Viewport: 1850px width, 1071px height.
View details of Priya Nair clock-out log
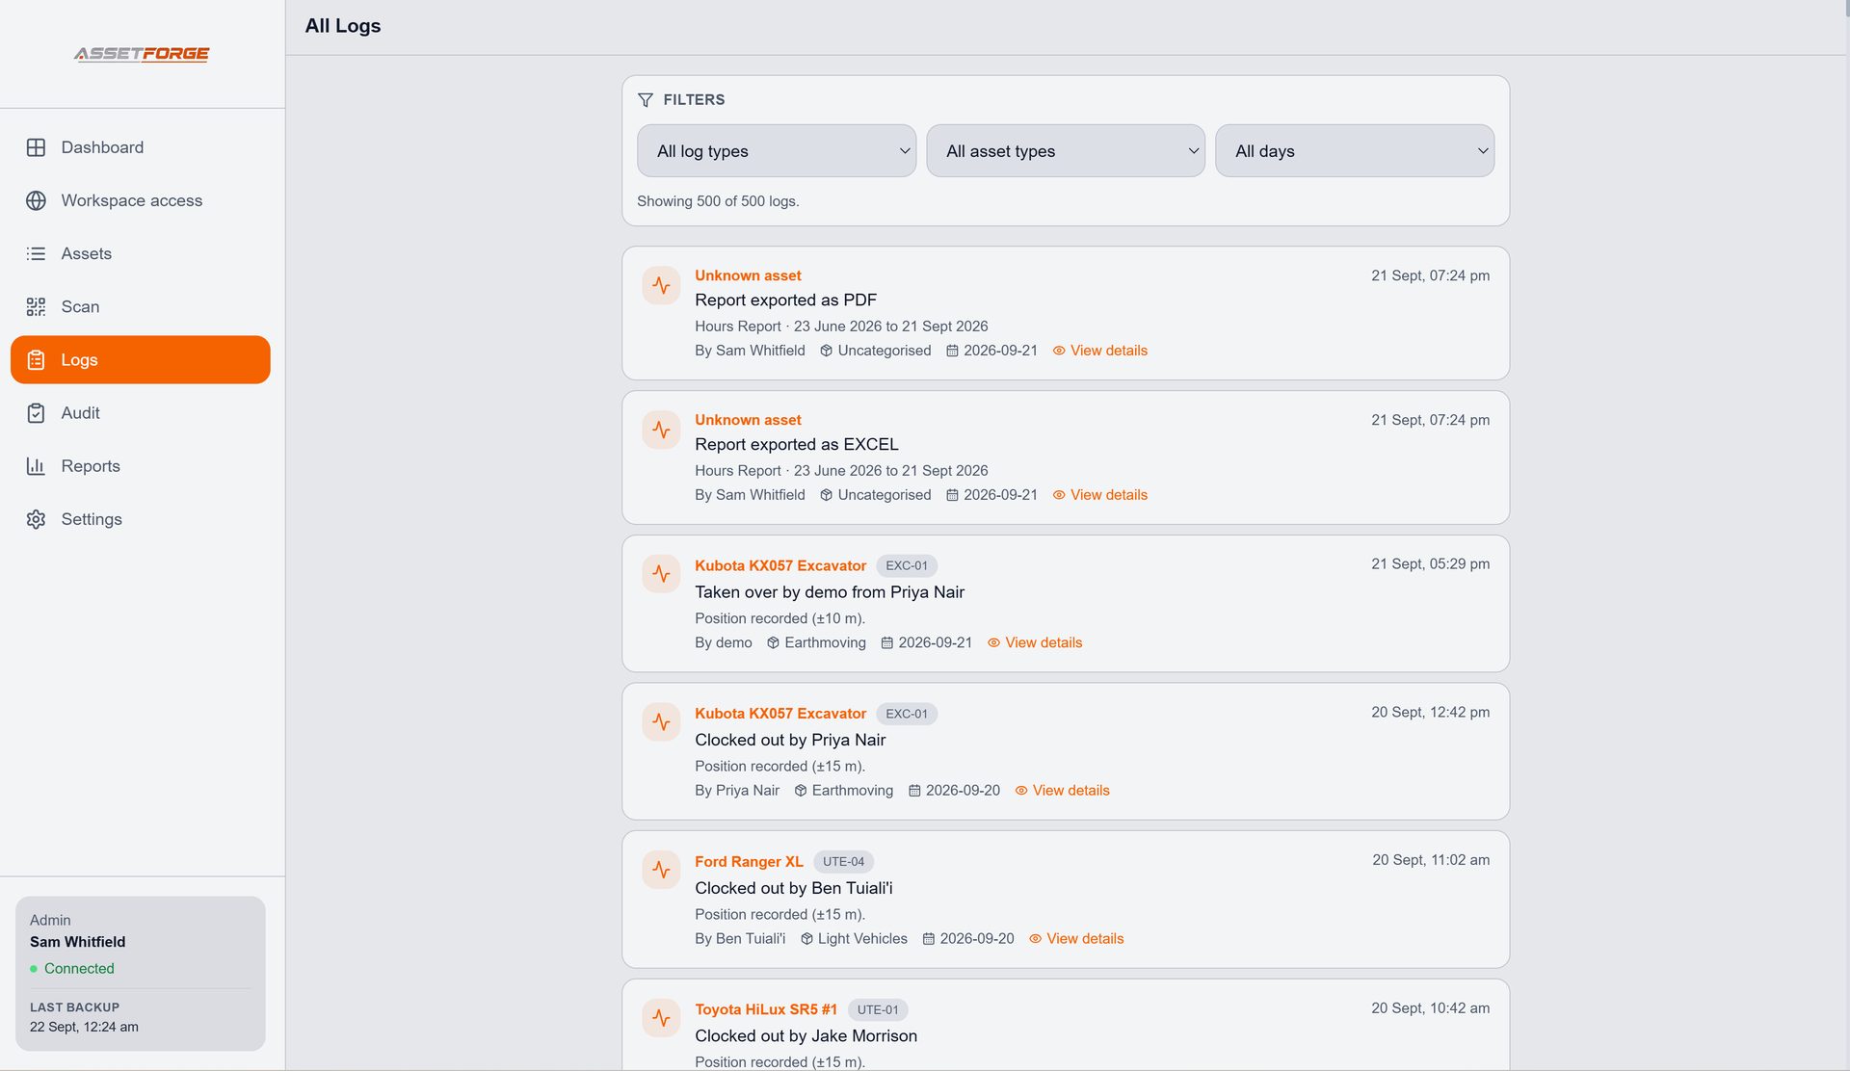click(1062, 791)
